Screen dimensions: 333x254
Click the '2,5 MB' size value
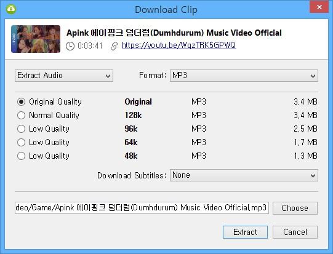click(305, 129)
